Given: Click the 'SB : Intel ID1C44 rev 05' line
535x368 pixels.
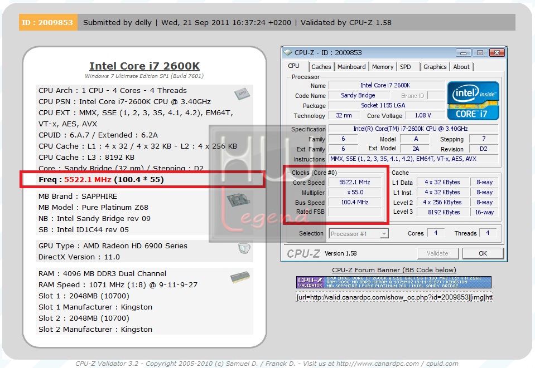Looking at the screenshot, I should click(84, 230).
